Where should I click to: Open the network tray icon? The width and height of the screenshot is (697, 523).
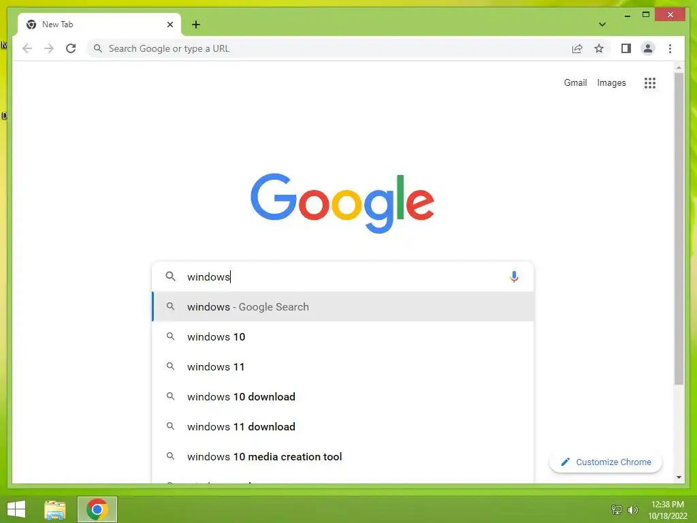point(616,509)
